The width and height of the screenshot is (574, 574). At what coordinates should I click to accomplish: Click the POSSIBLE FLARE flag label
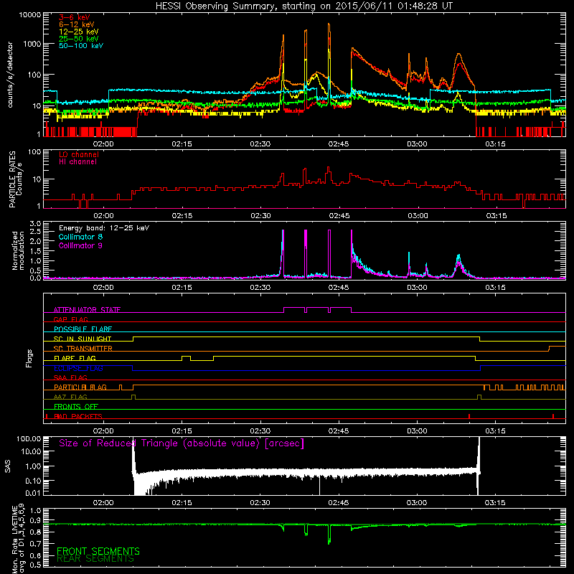83,329
